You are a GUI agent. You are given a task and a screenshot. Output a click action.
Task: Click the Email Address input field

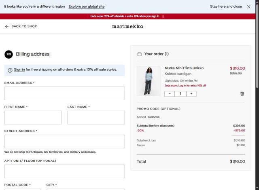click(65, 93)
